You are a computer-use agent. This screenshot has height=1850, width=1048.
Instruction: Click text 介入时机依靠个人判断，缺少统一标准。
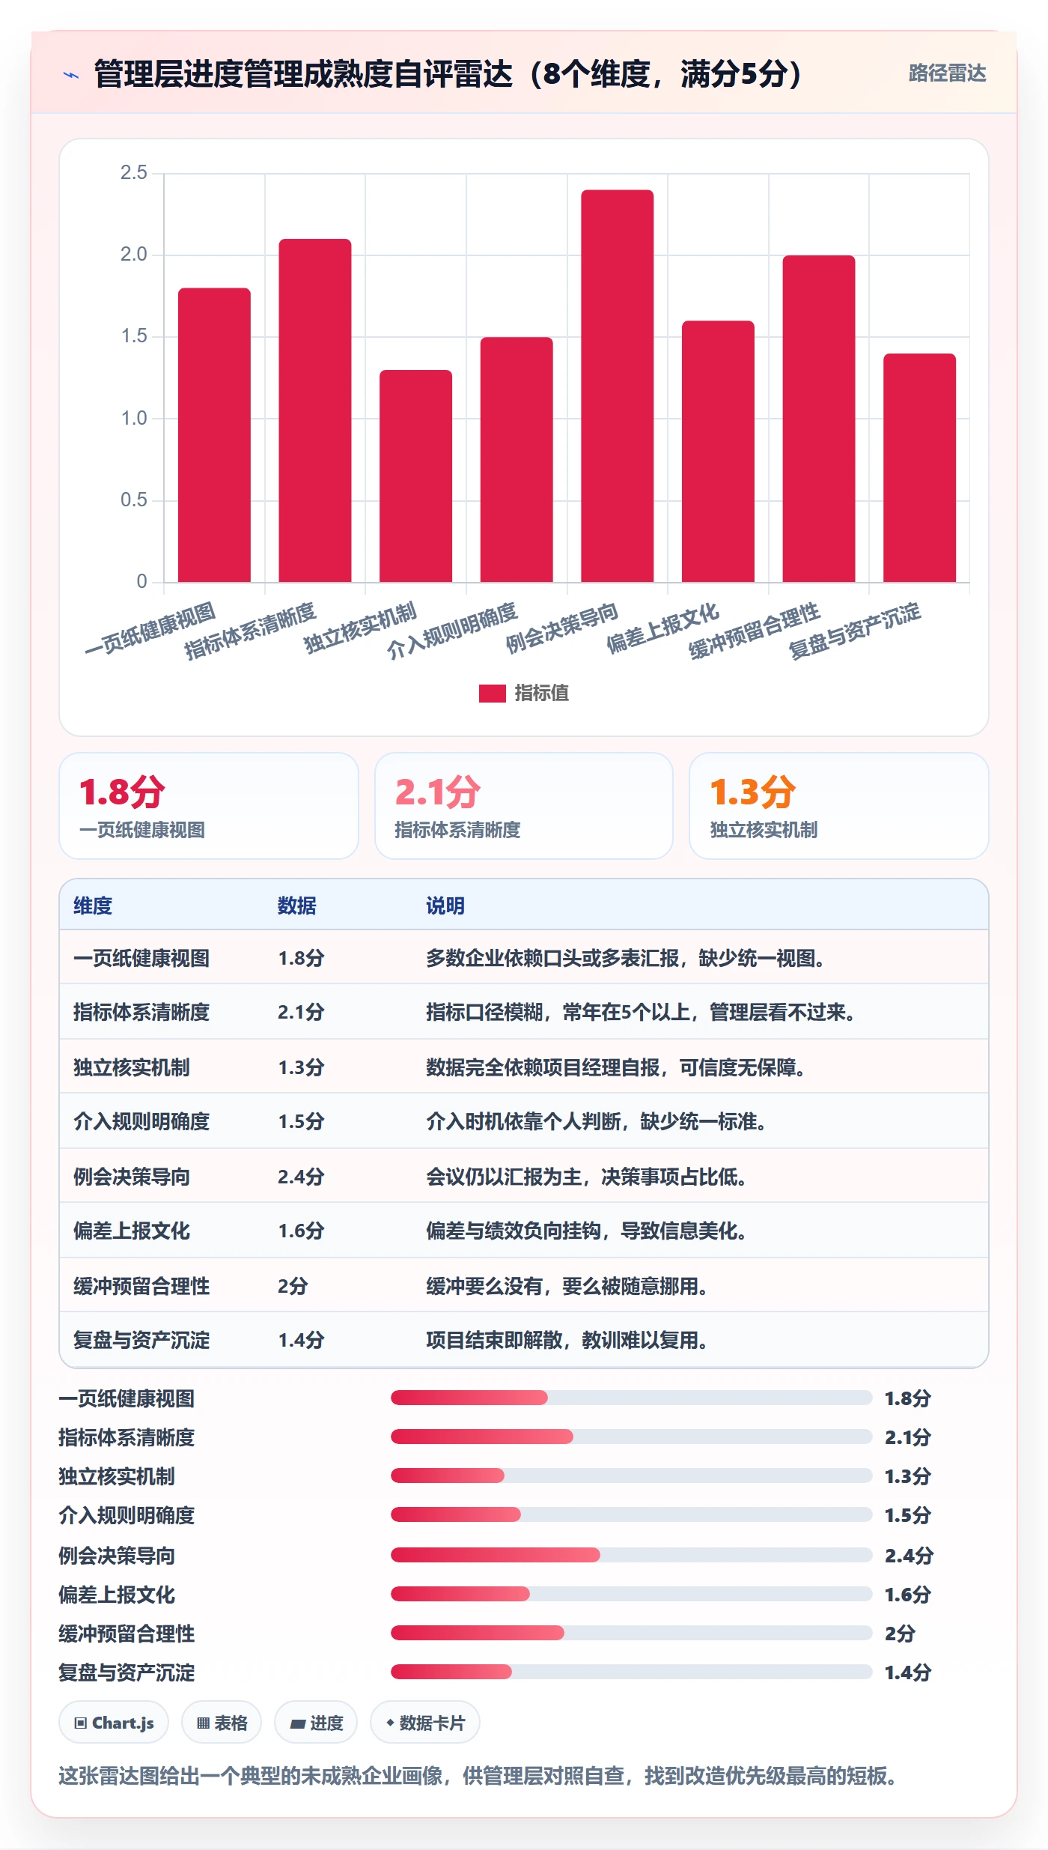(597, 1121)
